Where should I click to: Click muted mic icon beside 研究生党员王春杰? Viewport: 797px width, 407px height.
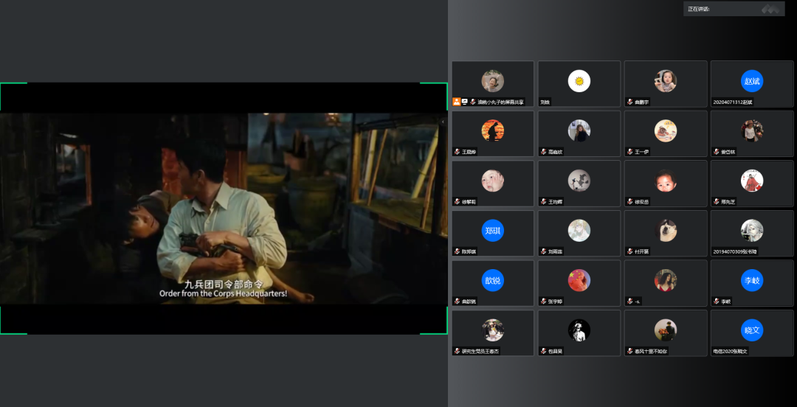point(458,351)
